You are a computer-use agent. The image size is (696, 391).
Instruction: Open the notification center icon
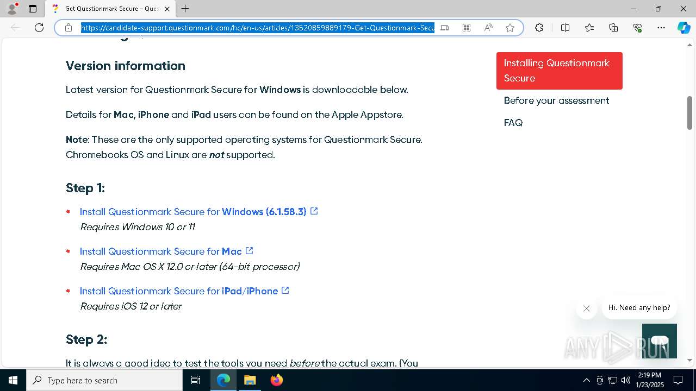coord(678,380)
